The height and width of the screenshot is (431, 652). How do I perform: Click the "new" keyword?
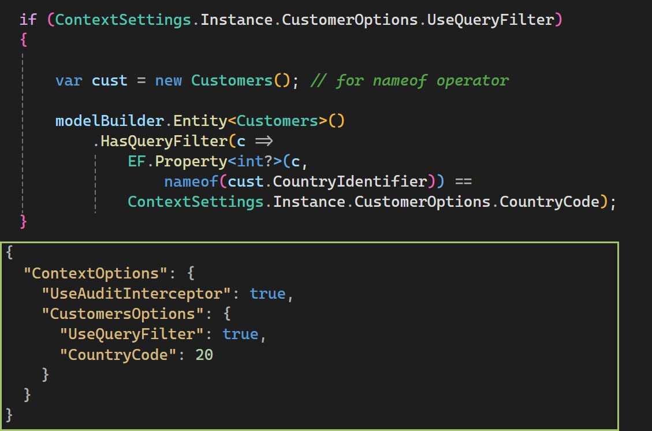point(169,80)
